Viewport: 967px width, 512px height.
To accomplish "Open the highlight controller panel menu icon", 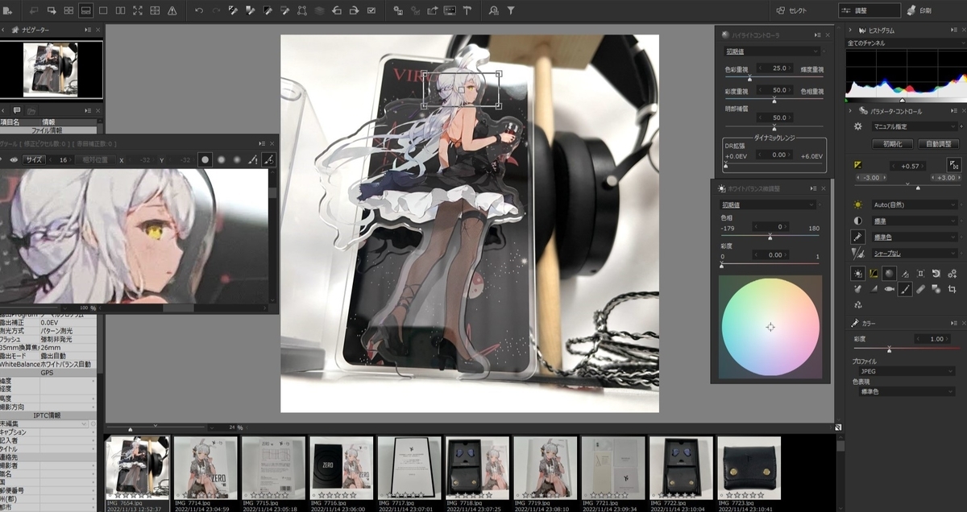I will pos(816,35).
